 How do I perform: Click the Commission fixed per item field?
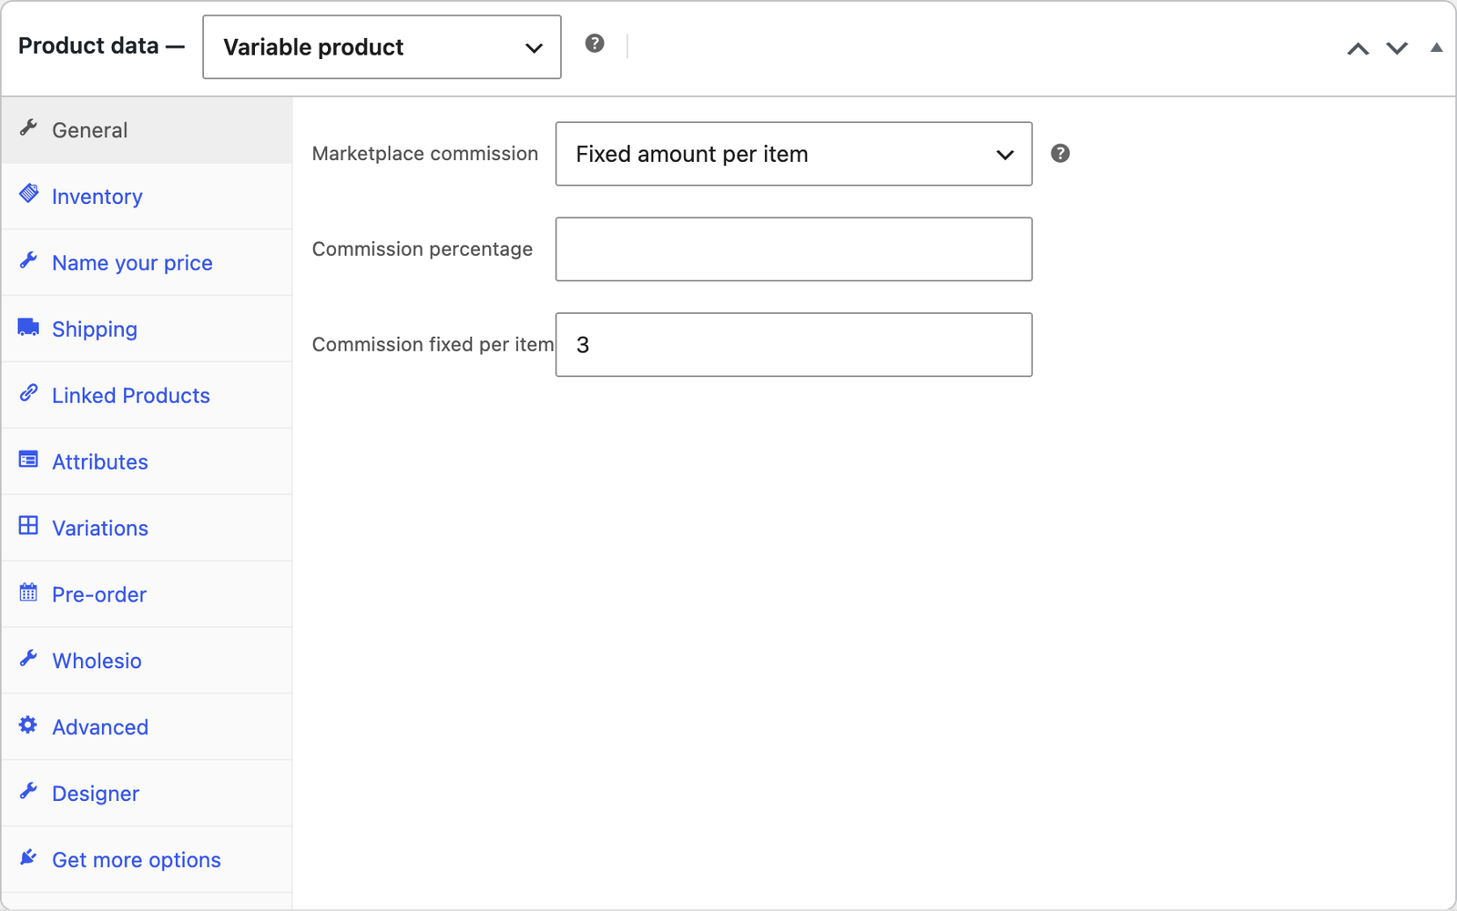(794, 345)
